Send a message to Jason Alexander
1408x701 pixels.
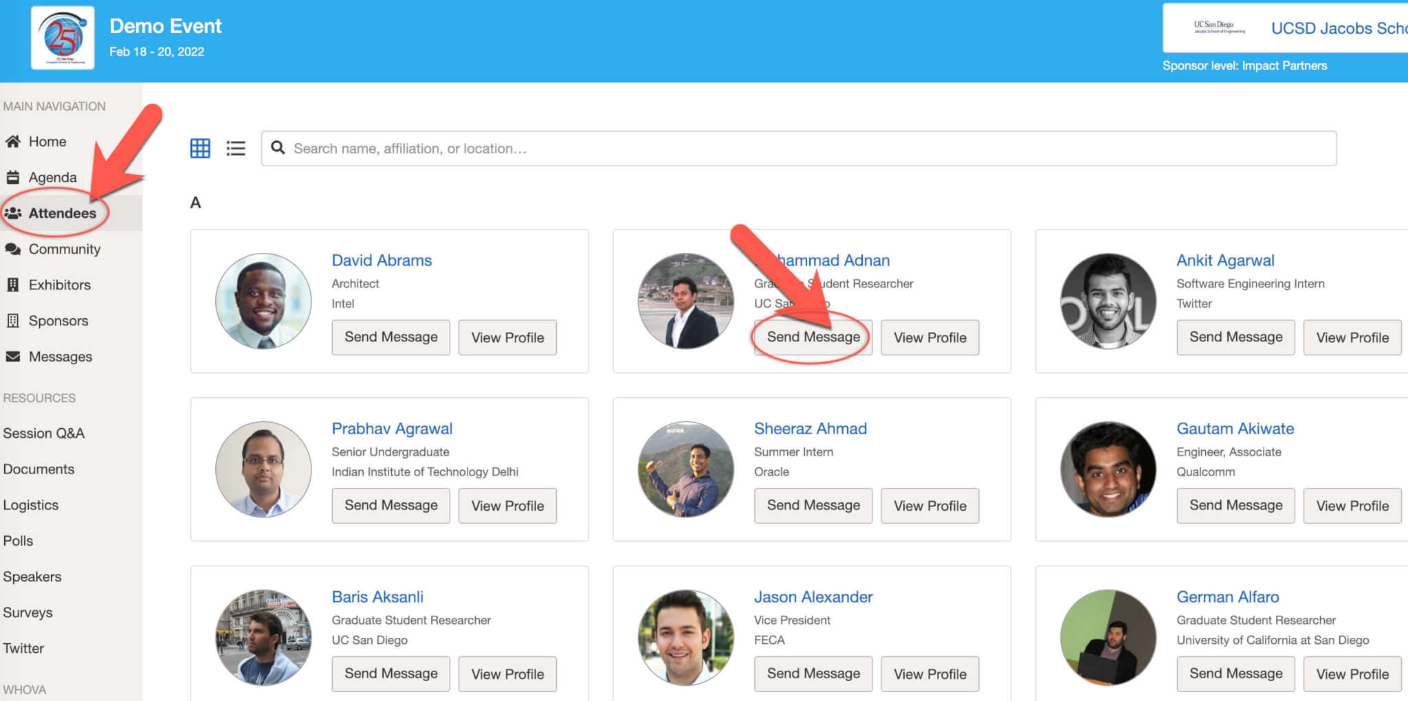coord(813,674)
